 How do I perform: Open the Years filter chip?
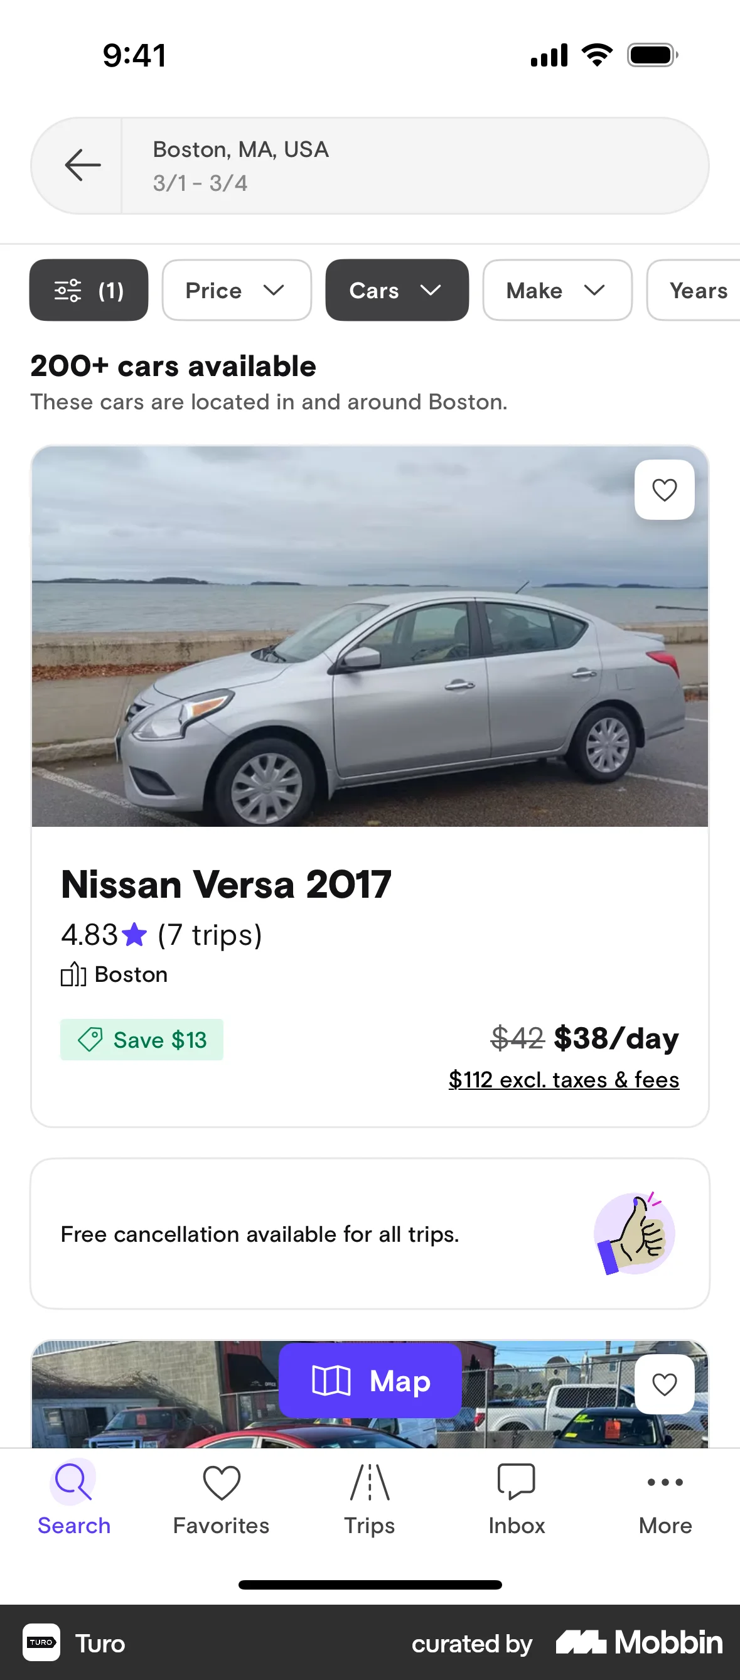coord(696,290)
